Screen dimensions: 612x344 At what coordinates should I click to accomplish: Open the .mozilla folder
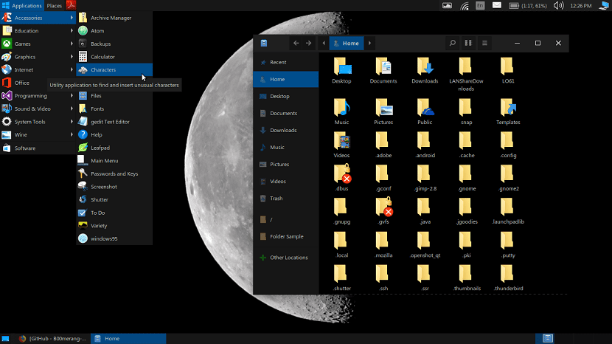[x=383, y=243]
